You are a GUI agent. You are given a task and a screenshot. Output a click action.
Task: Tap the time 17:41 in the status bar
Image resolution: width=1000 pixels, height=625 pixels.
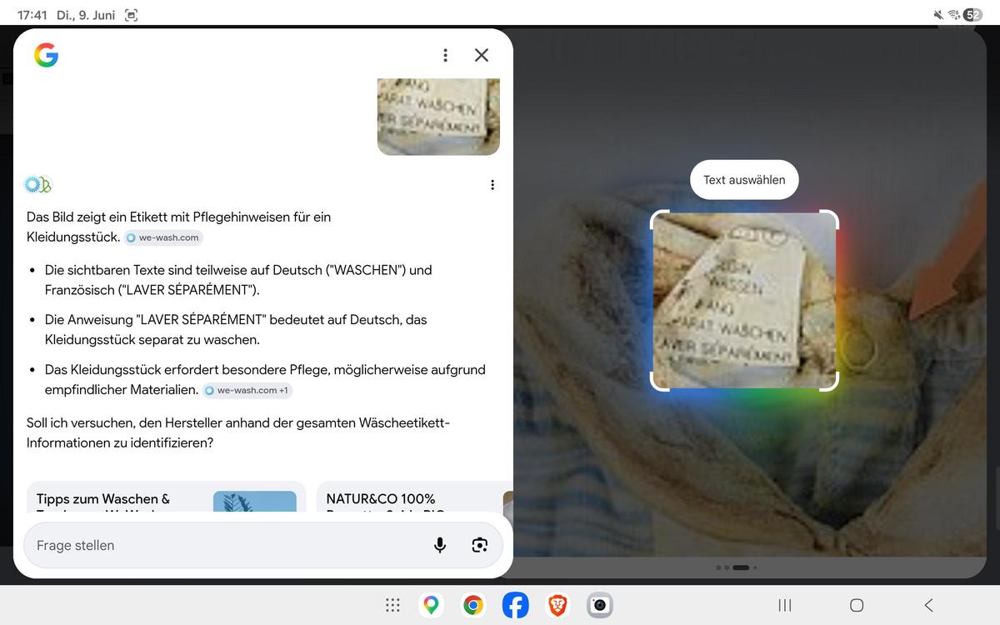pos(31,15)
